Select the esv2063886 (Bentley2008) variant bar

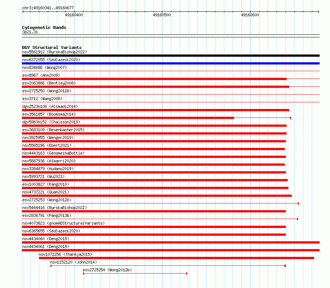(x=155, y=87)
